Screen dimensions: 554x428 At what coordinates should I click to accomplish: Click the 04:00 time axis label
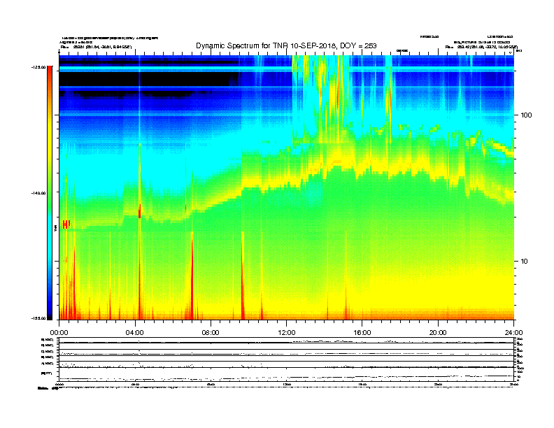[134, 333]
